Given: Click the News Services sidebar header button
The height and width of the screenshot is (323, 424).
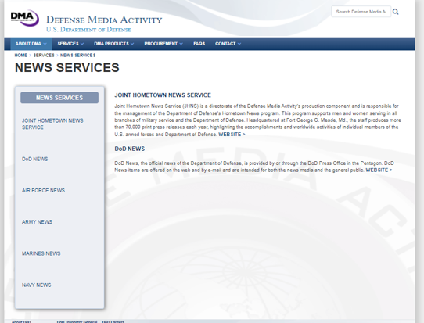Looking at the screenshot, I should click(x=59, y=98).
